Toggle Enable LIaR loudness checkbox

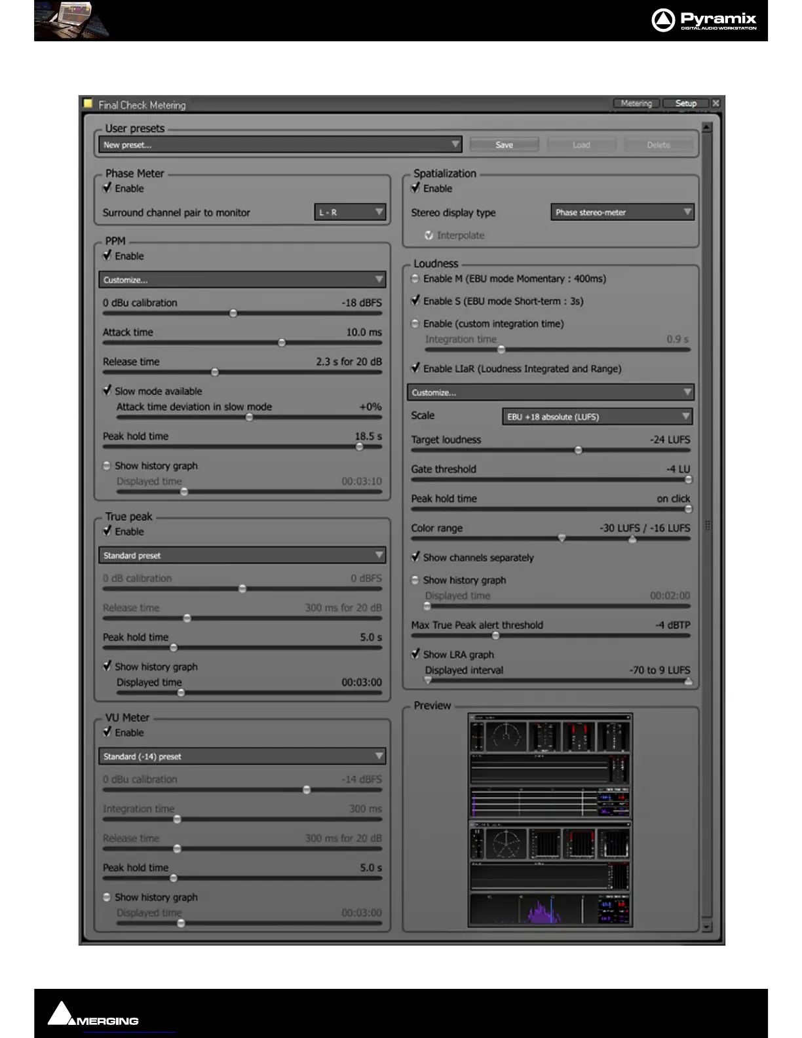click(415, 368)
